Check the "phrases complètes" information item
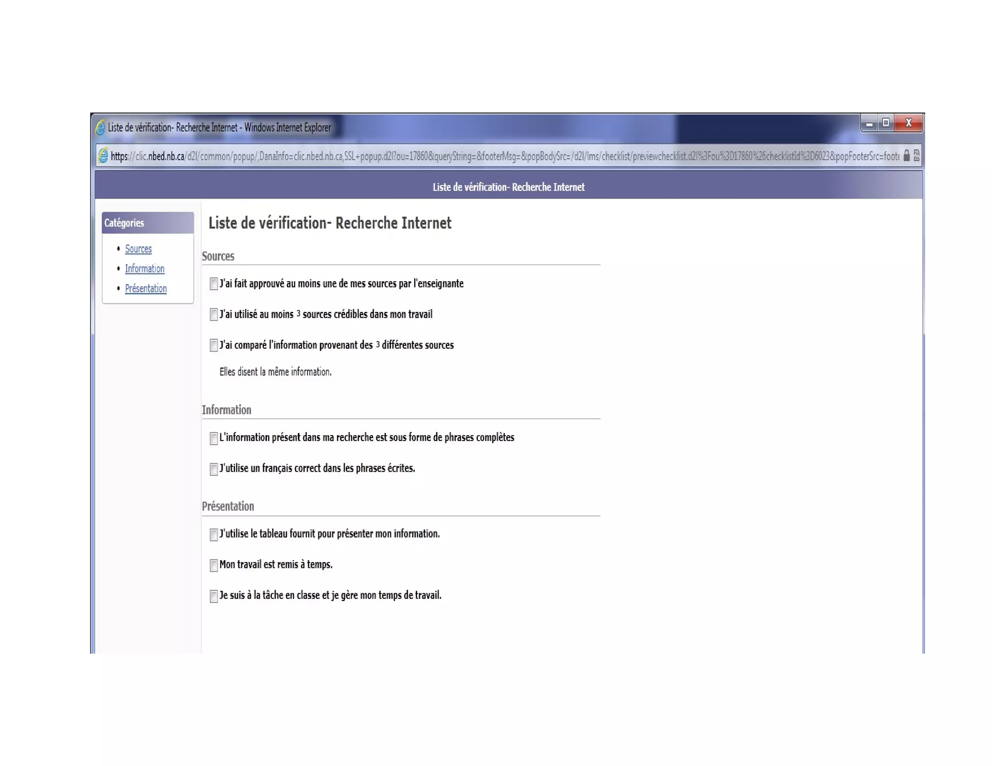 (214, 438)
